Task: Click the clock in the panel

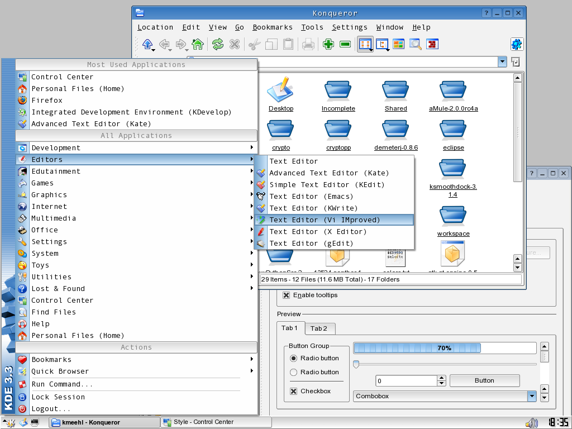Action: [x=557, y=422]
